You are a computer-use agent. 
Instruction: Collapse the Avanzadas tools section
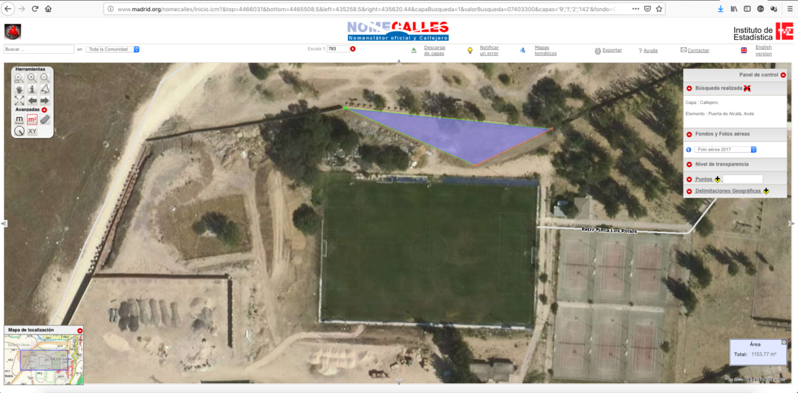45,110
